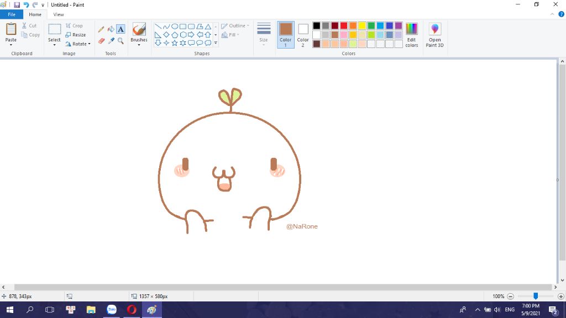Open the File menu
This screenshot has height=318, width=566.
pyautogui.click(x=12, y=14)
